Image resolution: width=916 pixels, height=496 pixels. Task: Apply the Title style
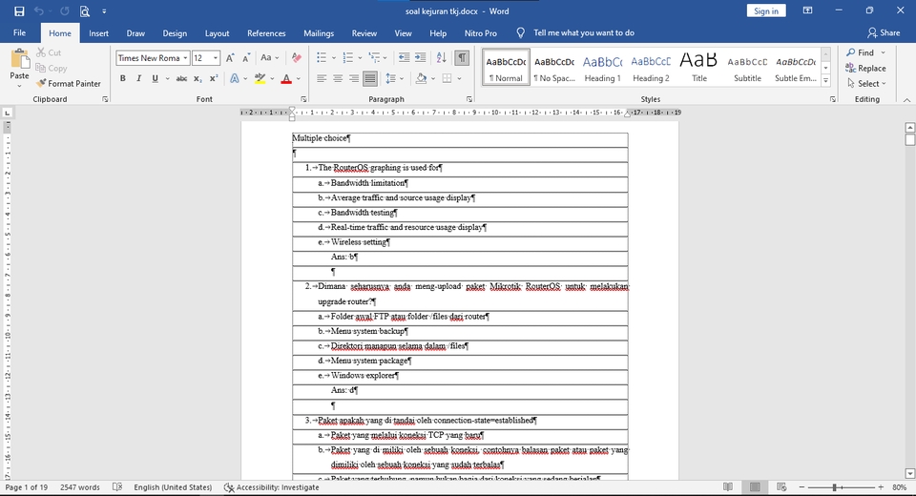pyautogui.click(x=699, y=68)
